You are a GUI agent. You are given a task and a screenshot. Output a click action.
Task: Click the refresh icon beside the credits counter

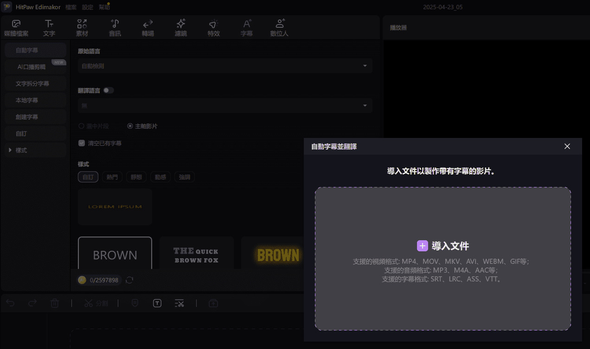(129, 280)
